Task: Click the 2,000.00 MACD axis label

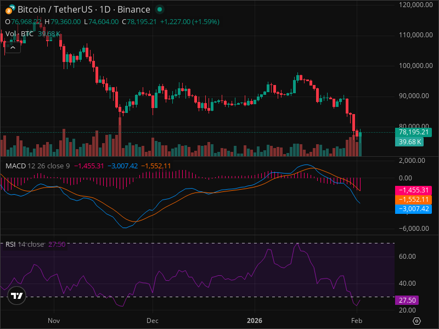Action: pos(412,161)
